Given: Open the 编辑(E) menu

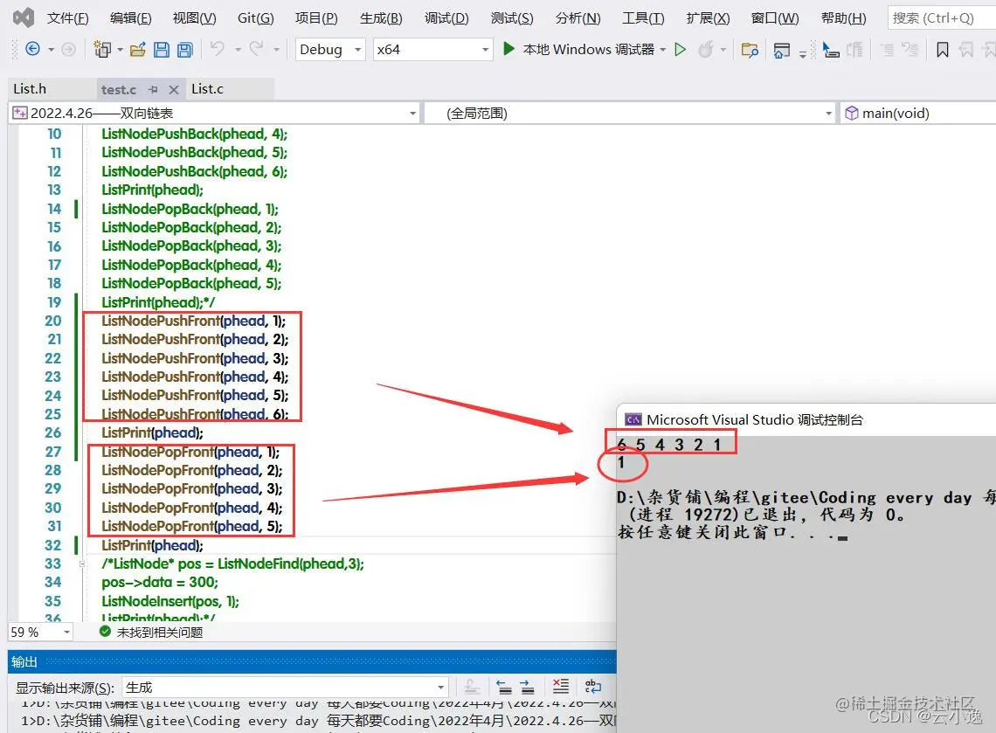Looking at the screenshot, I should coord(130,17).
